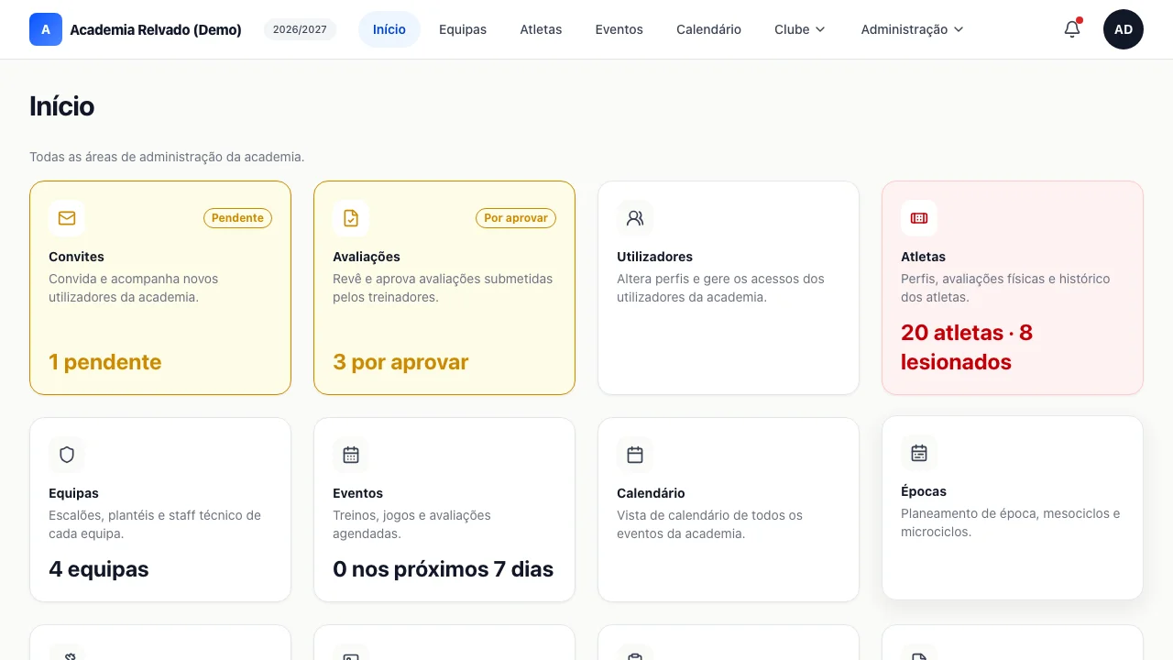Click the shield icon on Equipas card
The height and width of the screenshot is (660, 1173).
67,455
